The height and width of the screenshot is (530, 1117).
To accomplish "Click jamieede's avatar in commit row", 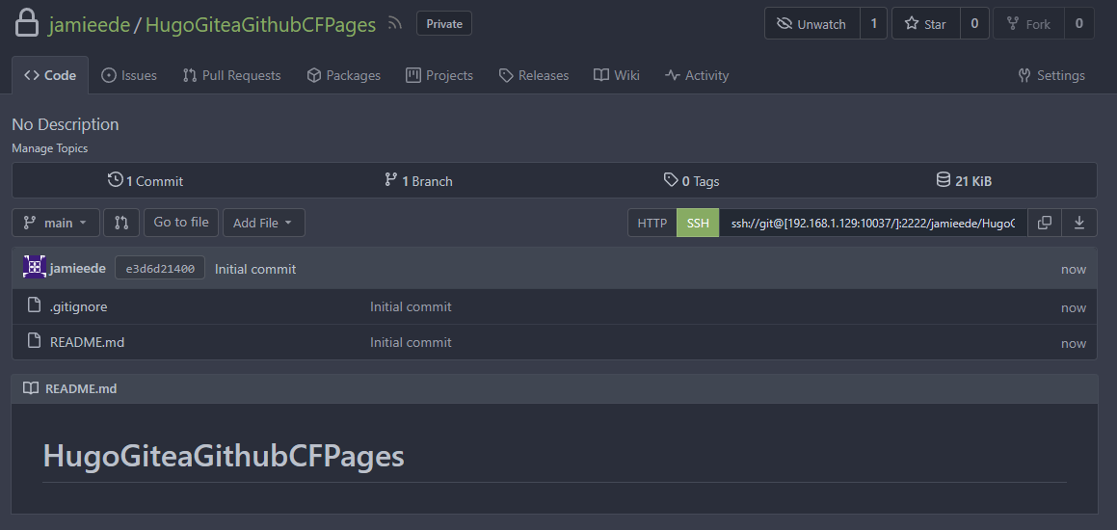I will (35, 268).
